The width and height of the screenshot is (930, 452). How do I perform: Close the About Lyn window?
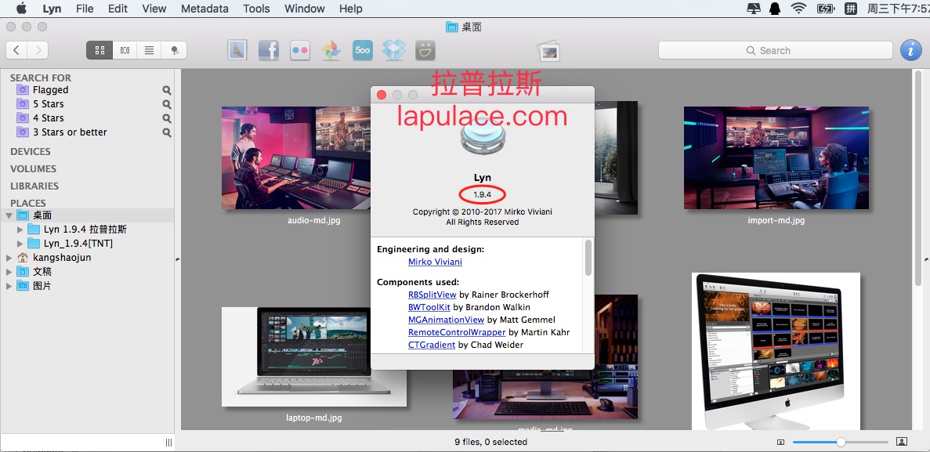[x=382, y=95]
